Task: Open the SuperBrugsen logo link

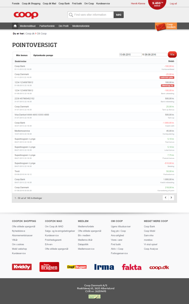Action: (x=49, y=267)
